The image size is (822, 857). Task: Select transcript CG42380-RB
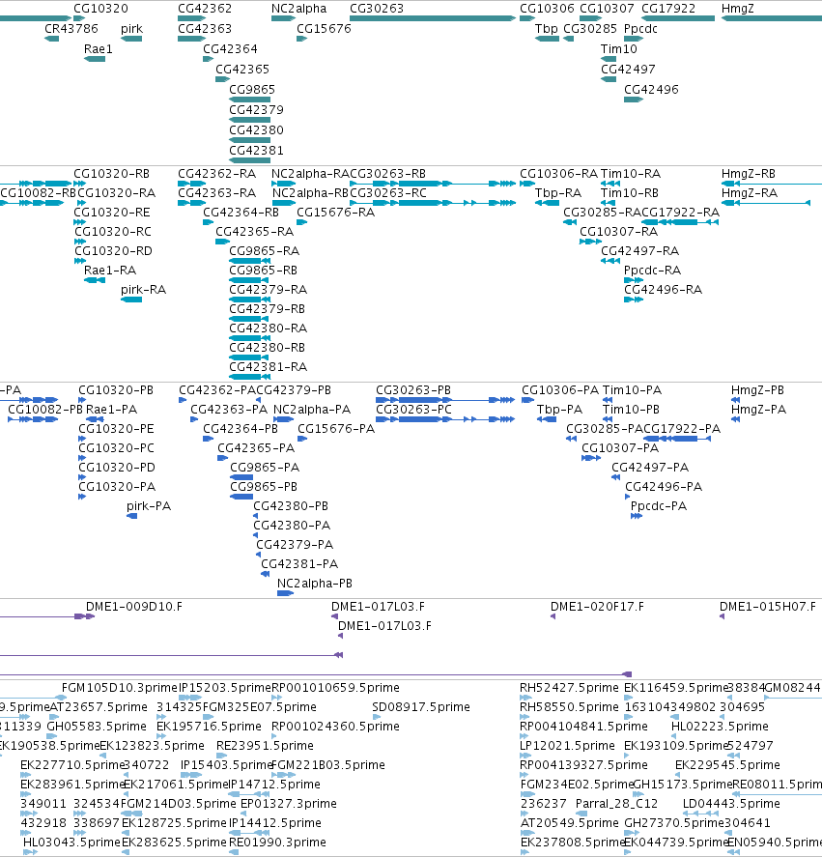(267, 347)
